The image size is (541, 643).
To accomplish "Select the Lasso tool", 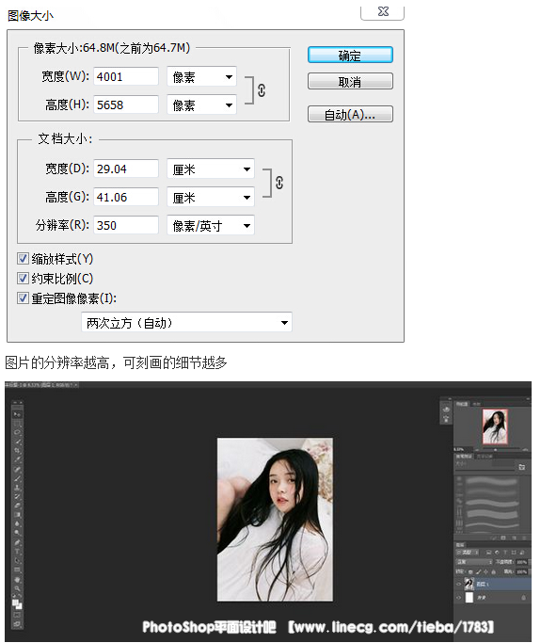I will [17, 432].
